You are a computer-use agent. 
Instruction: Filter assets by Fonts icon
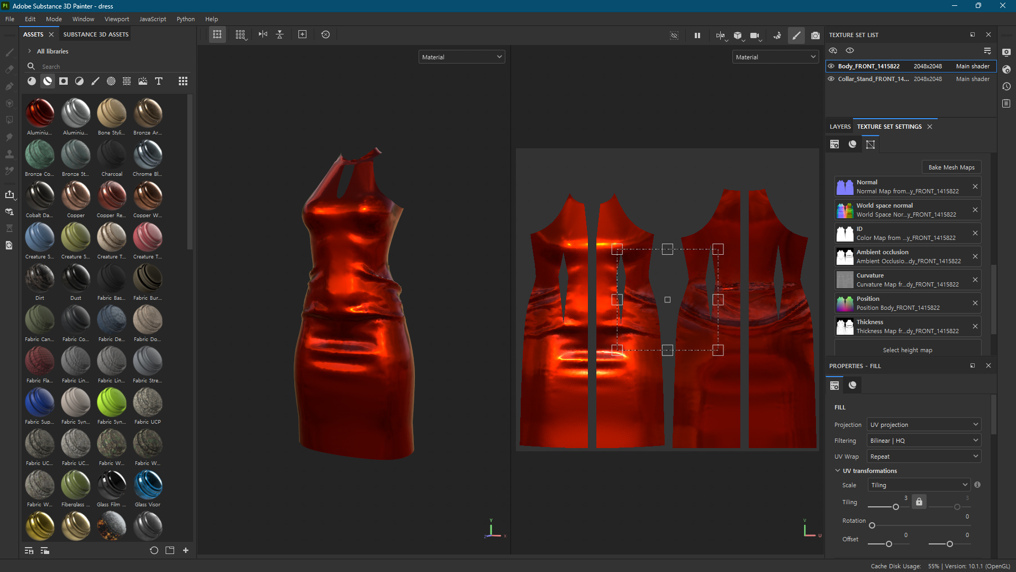158,81
